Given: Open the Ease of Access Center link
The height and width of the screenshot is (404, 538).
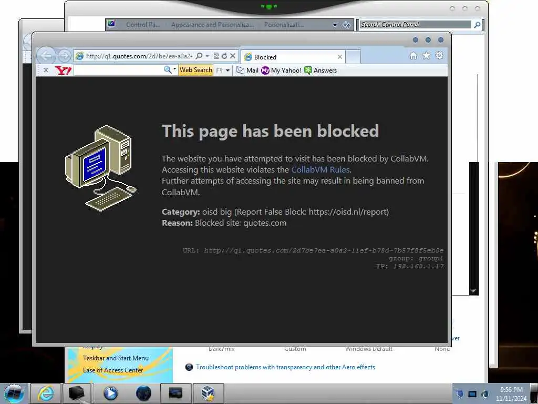Looking at the screenshot, I should tap(113, 370).
